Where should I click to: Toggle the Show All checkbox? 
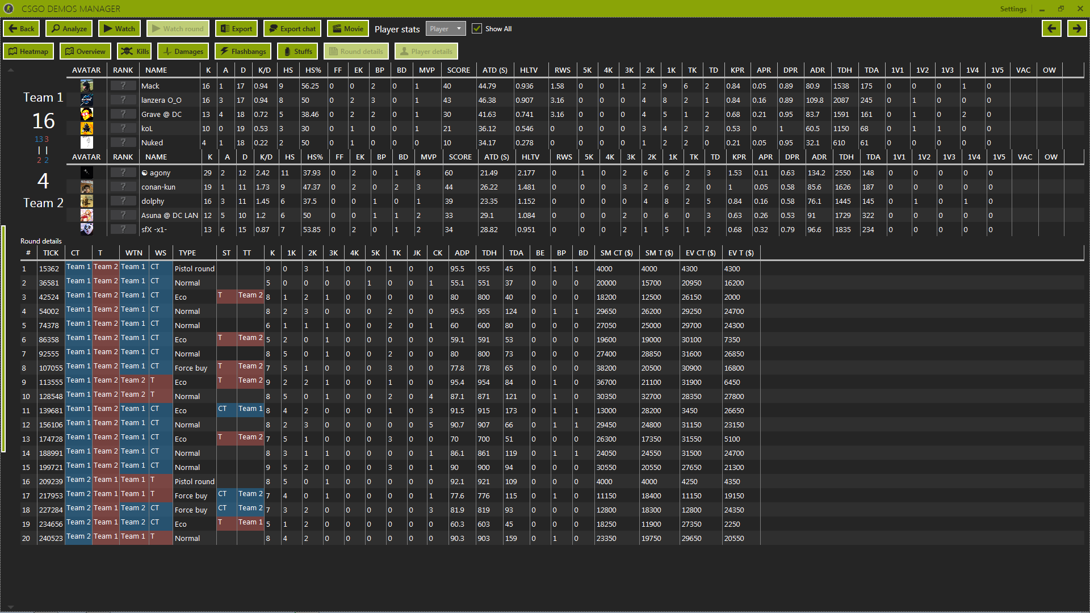[477, 29]
